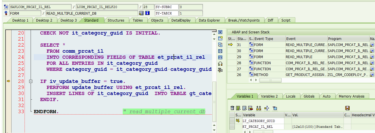
Task: Click the breakpoint margin at line 24
Action: 8,57
